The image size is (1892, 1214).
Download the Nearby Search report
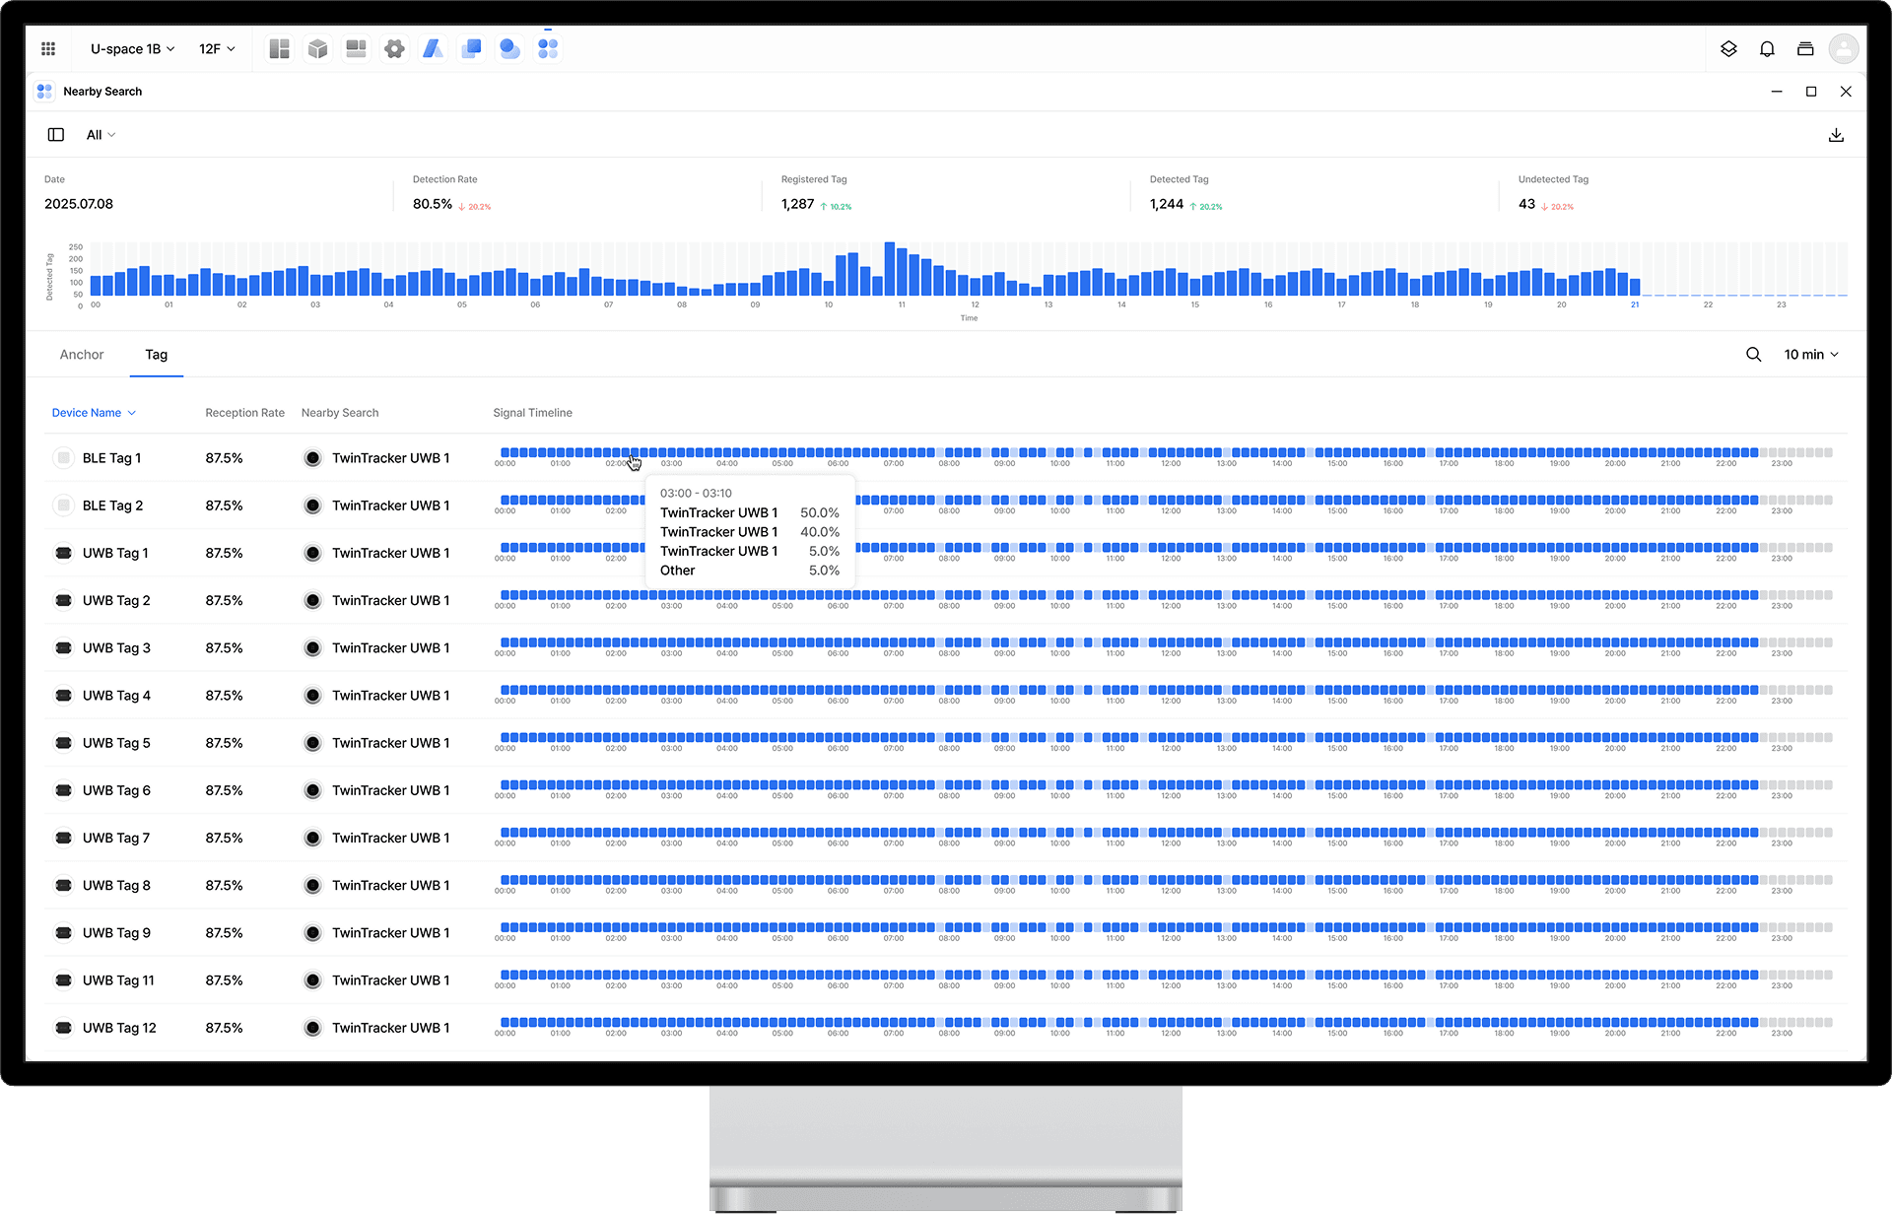coord(1836,135)
